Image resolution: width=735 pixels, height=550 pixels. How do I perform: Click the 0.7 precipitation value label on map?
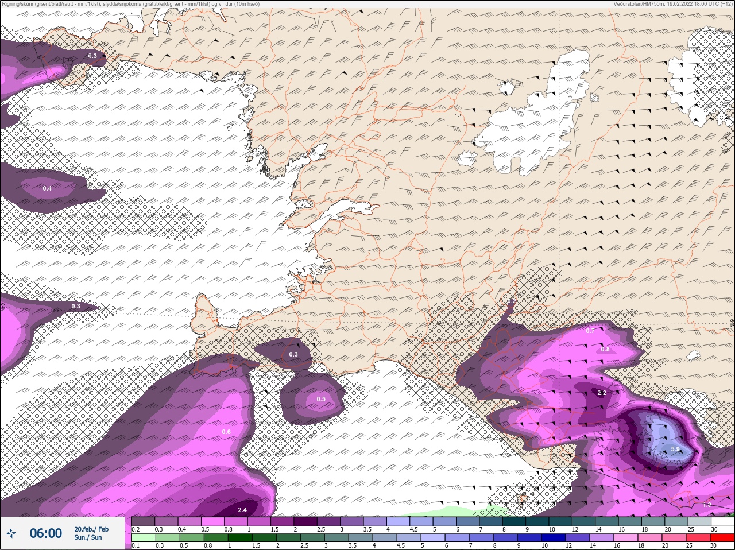tap(590, 331)
